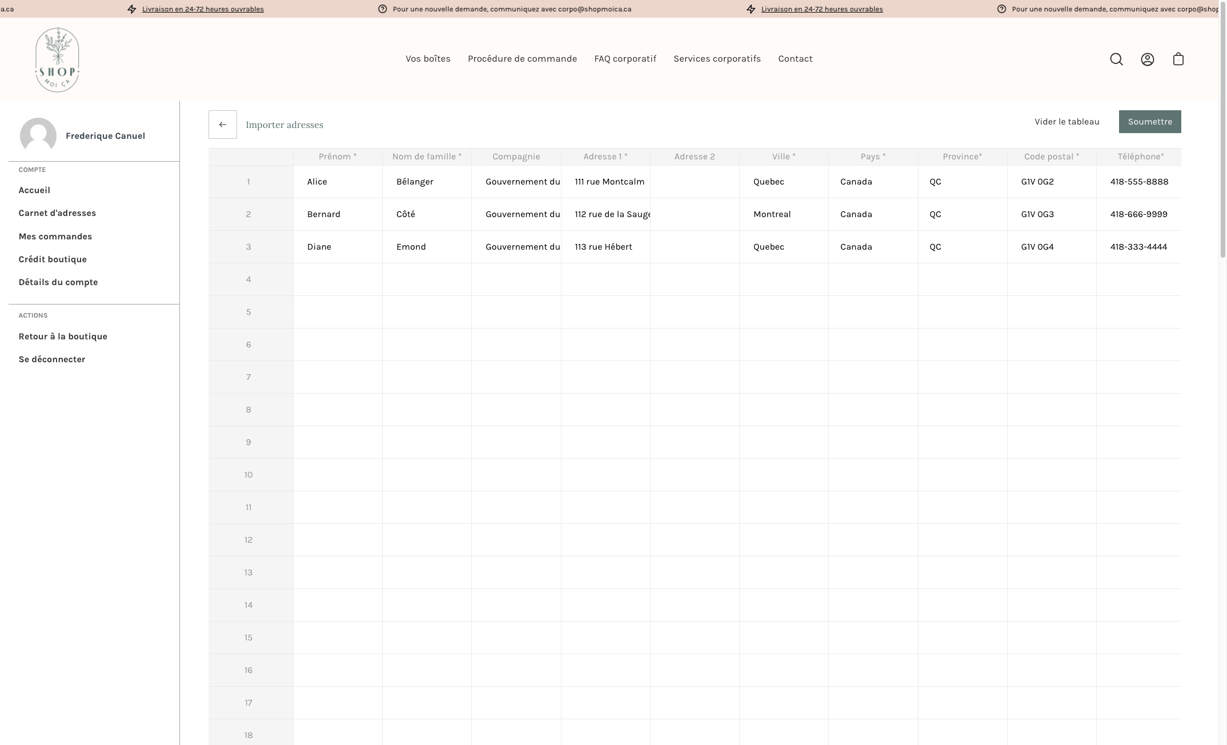Open the search magnifier icon

click(x=1116, y=59)
